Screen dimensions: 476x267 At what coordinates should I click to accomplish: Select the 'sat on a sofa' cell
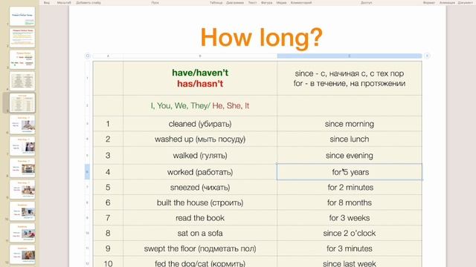200,233
